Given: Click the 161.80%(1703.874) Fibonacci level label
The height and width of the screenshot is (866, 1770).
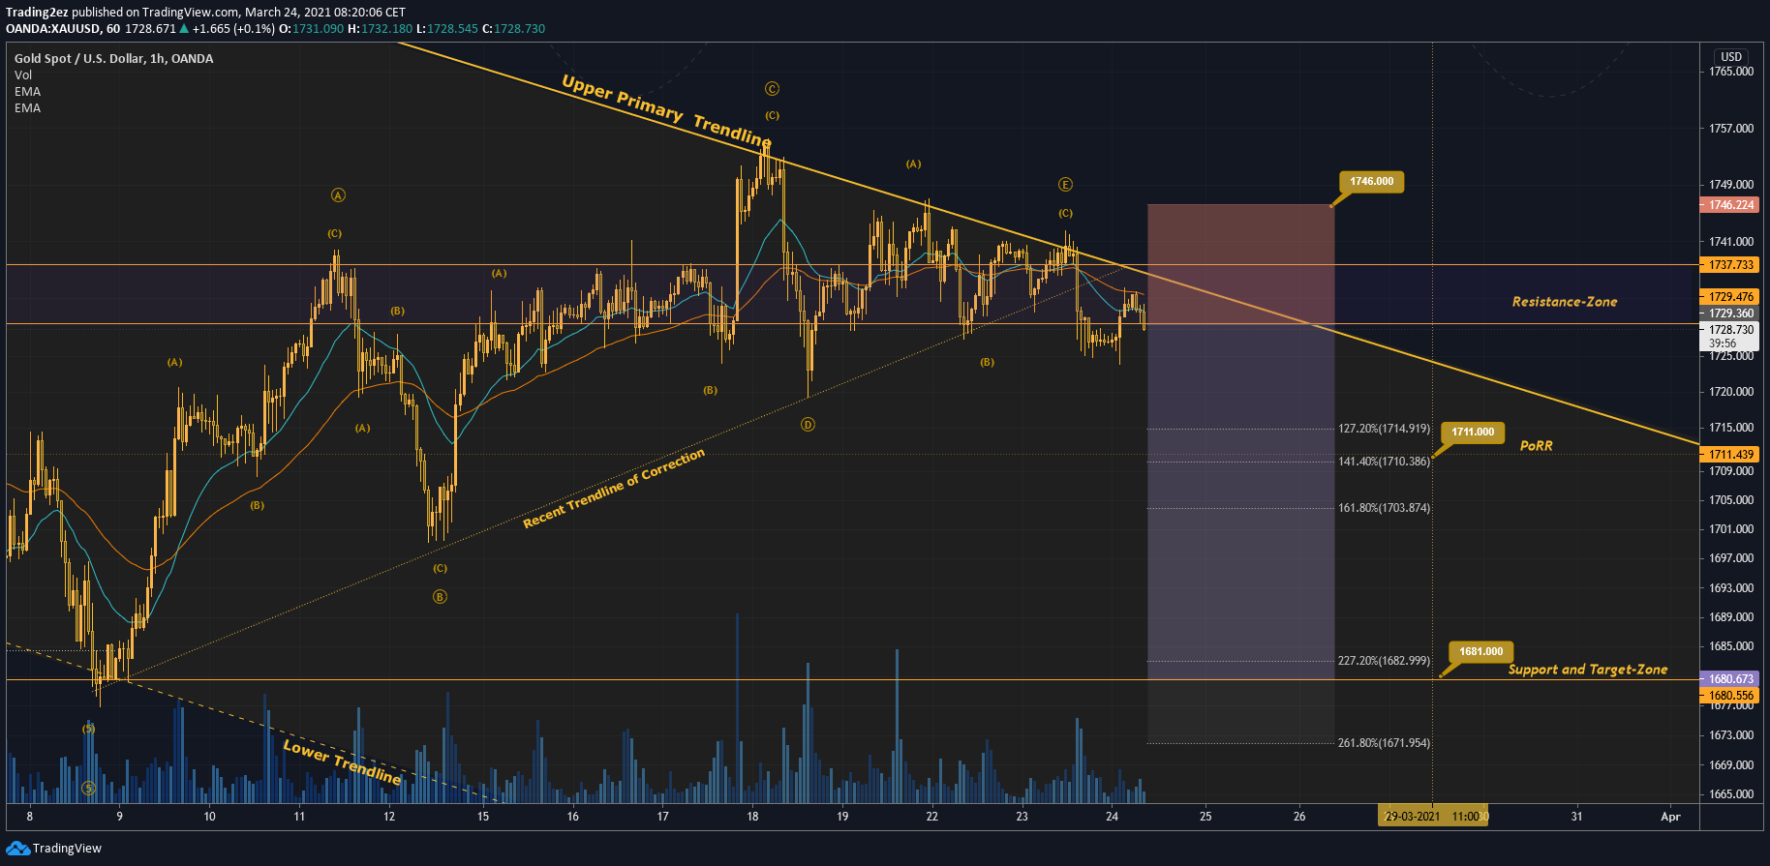Looking at the screenshot, I should click(1384, 508).
